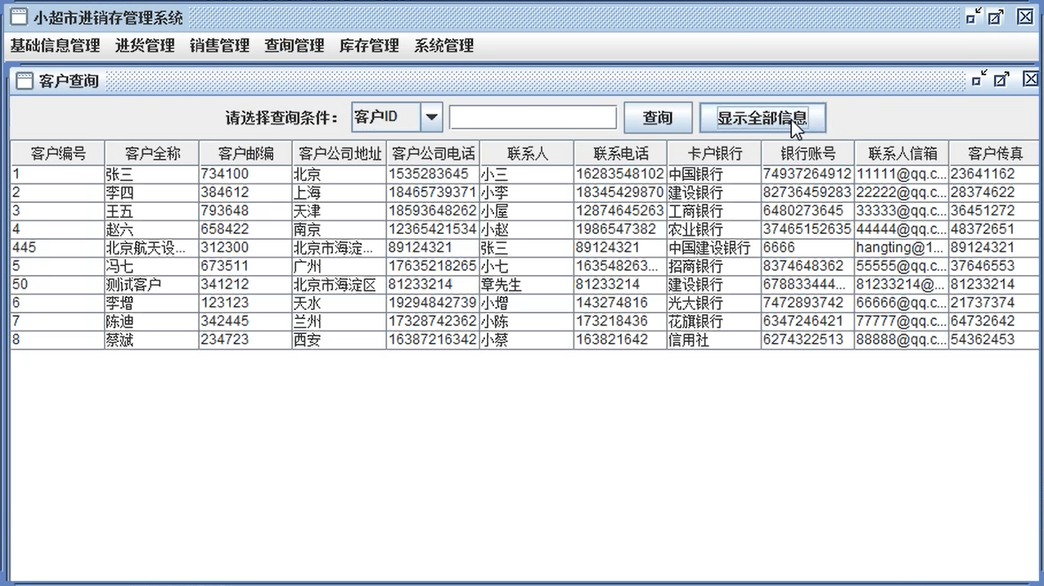Click the 客户传真 column header

pos(995,153)
